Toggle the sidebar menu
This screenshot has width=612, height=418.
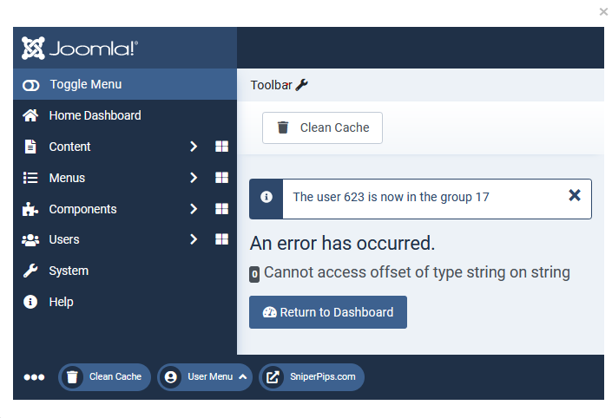click(x=84, y=84)
